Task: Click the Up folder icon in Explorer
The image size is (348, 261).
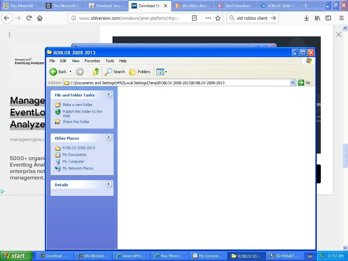Action: click(96, 72)
